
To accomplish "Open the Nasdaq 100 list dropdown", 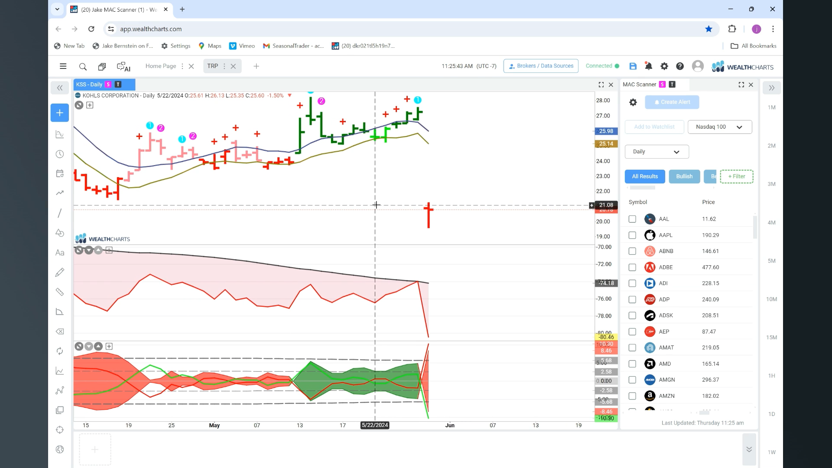I will click(720, 127).
